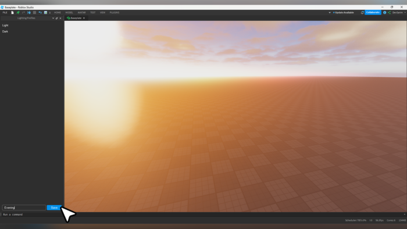Click the Roblox Studio title bar logo
This screenshot has height=229, width=407.
pyautogui.click(x=2, y=7)
